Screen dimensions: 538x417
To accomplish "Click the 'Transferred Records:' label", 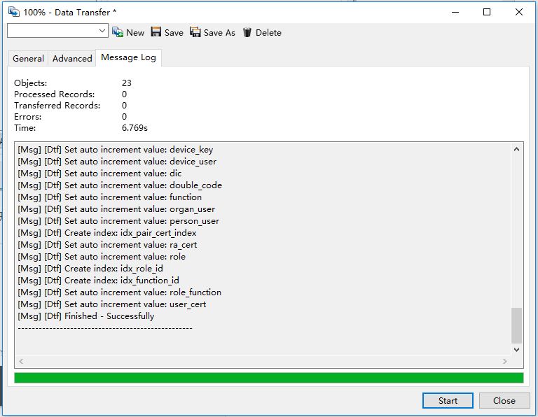I will [57, 106].
